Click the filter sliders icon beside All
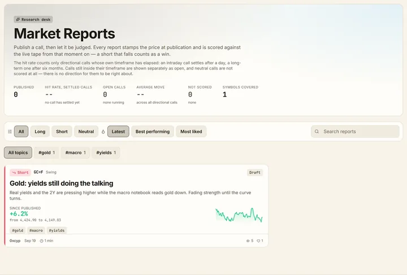This screenshot has height=275, width=407. tap(10, 132)
